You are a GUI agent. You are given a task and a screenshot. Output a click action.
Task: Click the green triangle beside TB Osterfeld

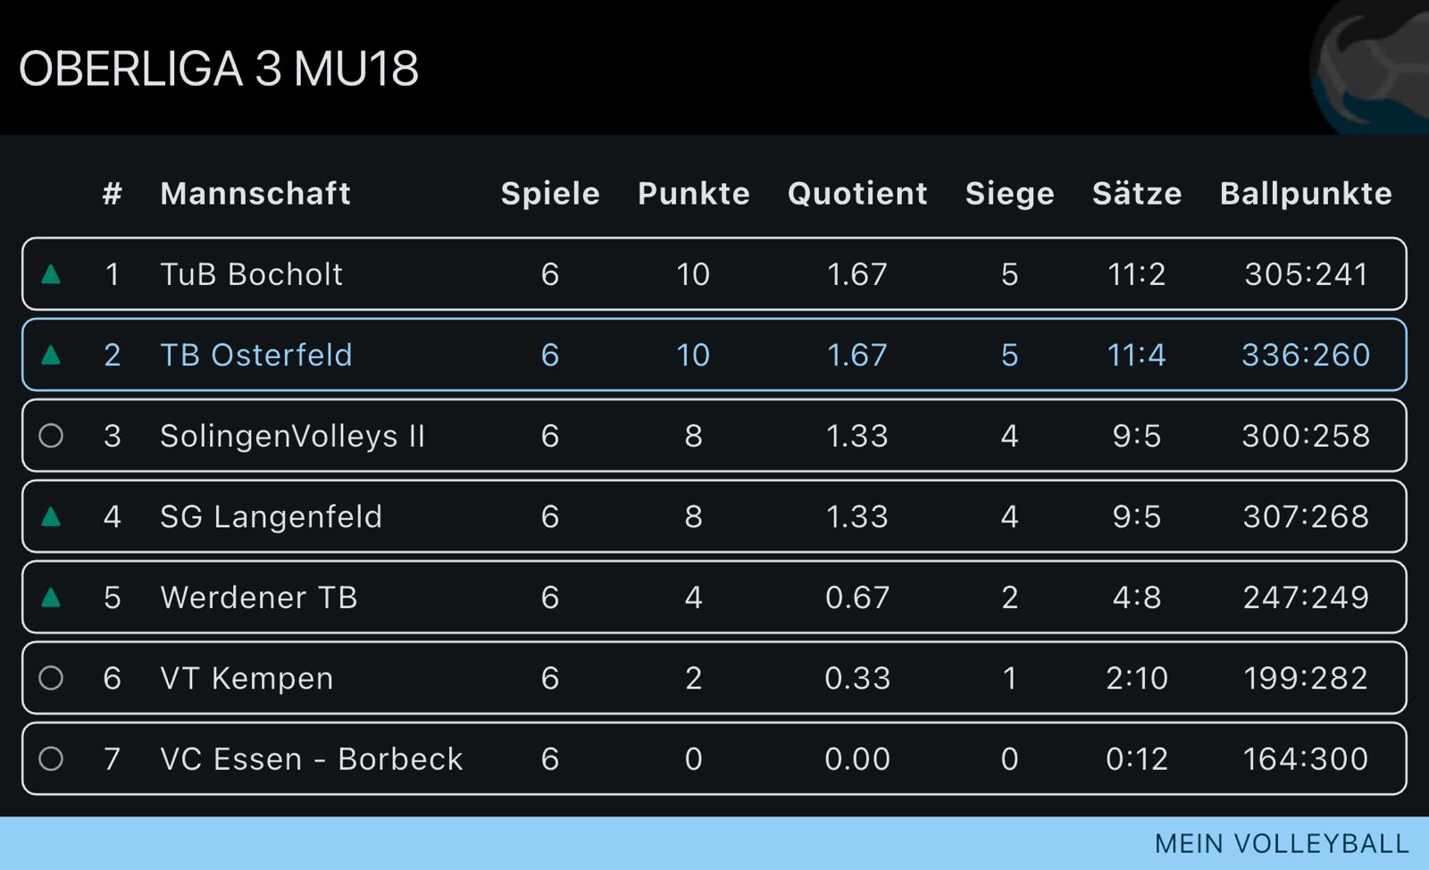click(x=49, y=355)
